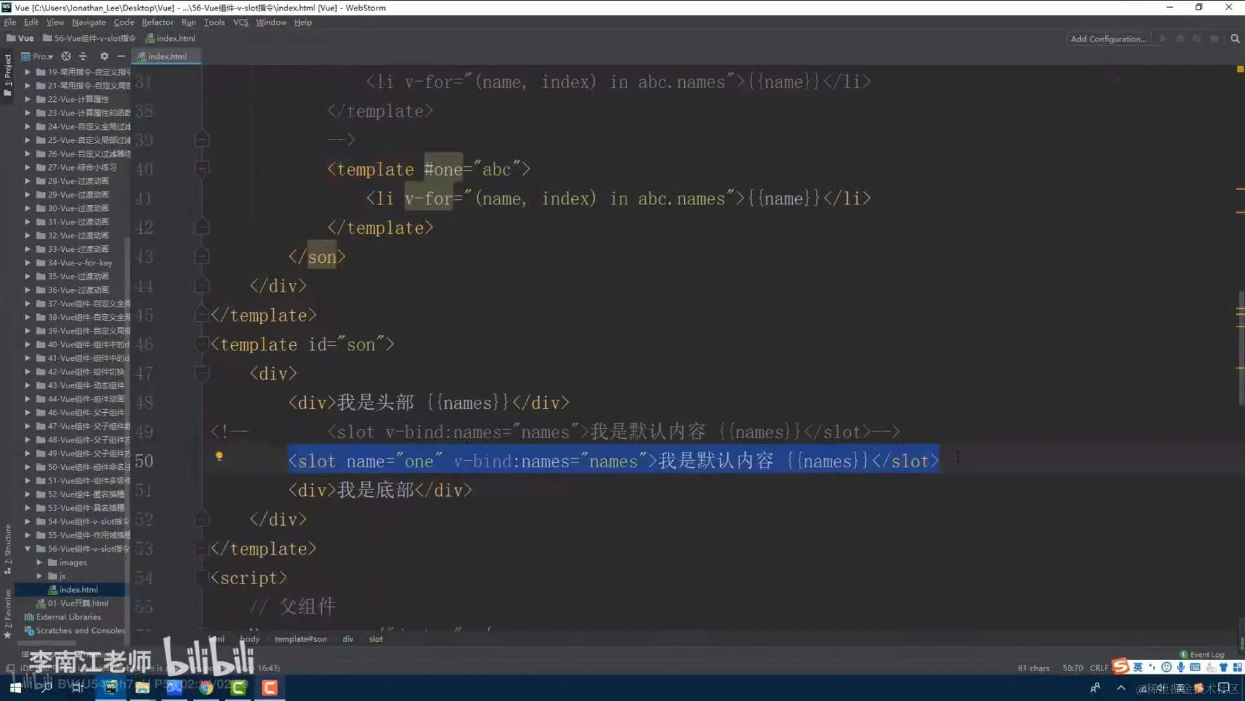Click the Sogou toolbox grid icon
The image size is (1245, 701).
click(1237, 667)
